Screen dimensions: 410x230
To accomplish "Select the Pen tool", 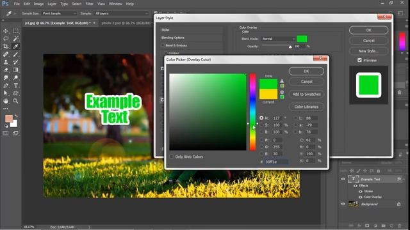I will click(x=6, y=86).
